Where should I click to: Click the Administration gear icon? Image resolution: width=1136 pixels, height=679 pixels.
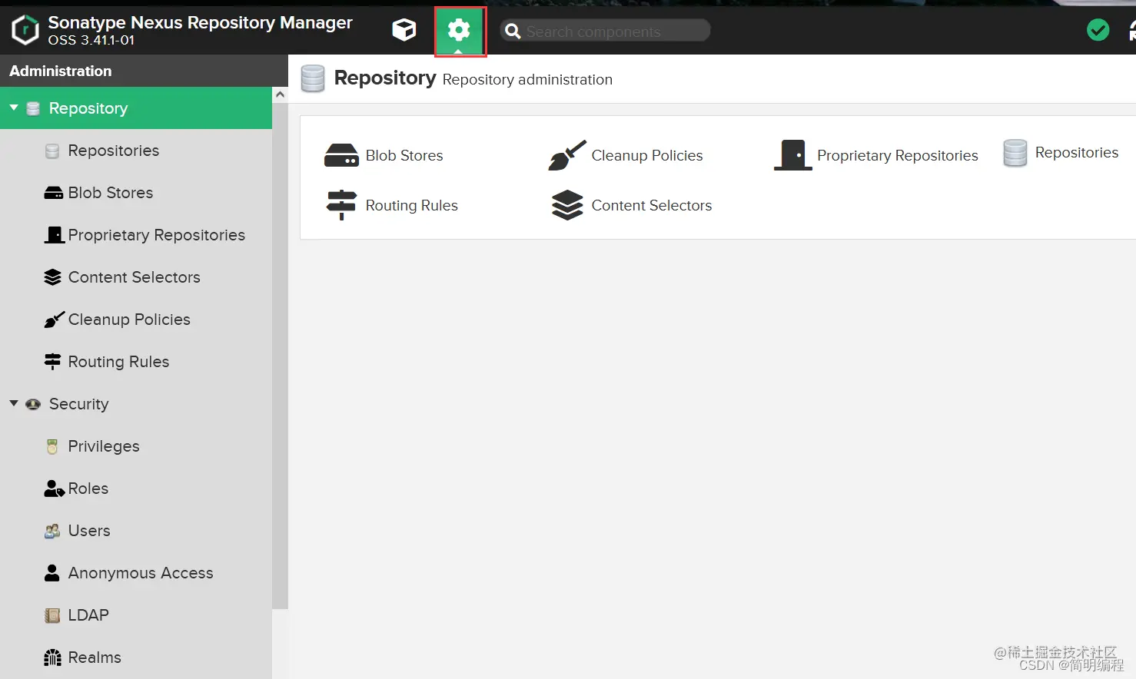tap(459, 31)
